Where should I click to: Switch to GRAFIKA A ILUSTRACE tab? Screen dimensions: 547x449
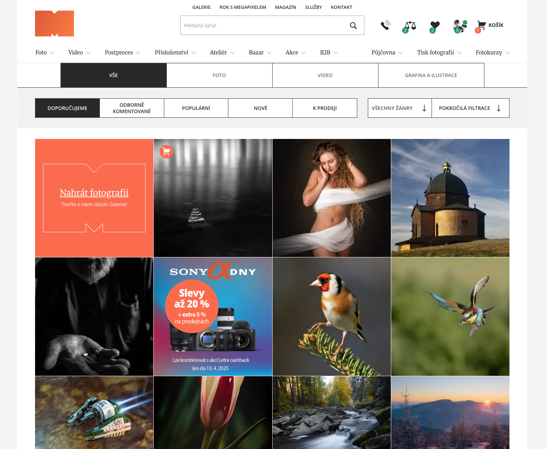[431, 75]
